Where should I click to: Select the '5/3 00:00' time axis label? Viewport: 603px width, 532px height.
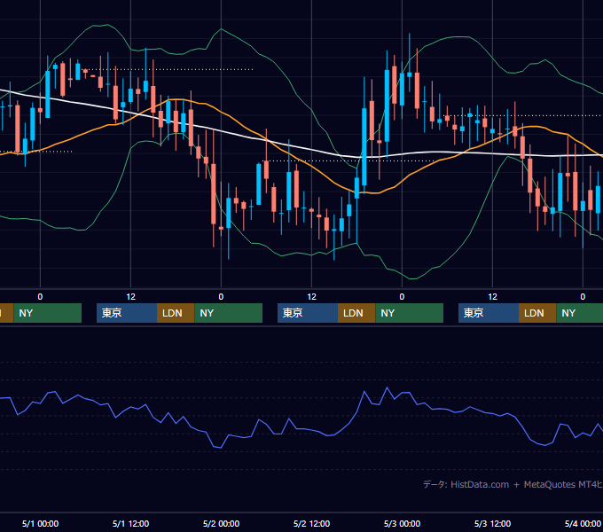pos(402,523)
